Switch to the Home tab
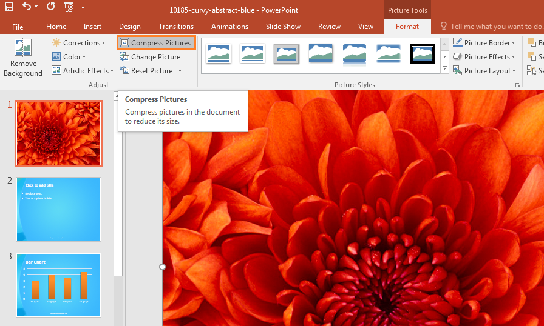 pyautogui.click(x=56, y=27)
